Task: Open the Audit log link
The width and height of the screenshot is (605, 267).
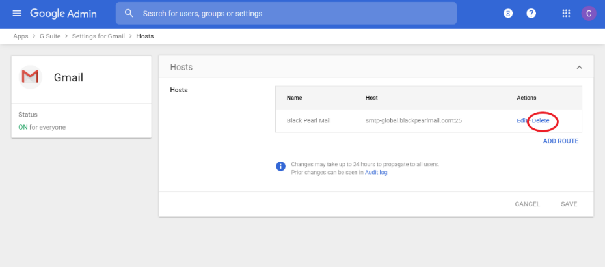Action: tap(376, 173)
